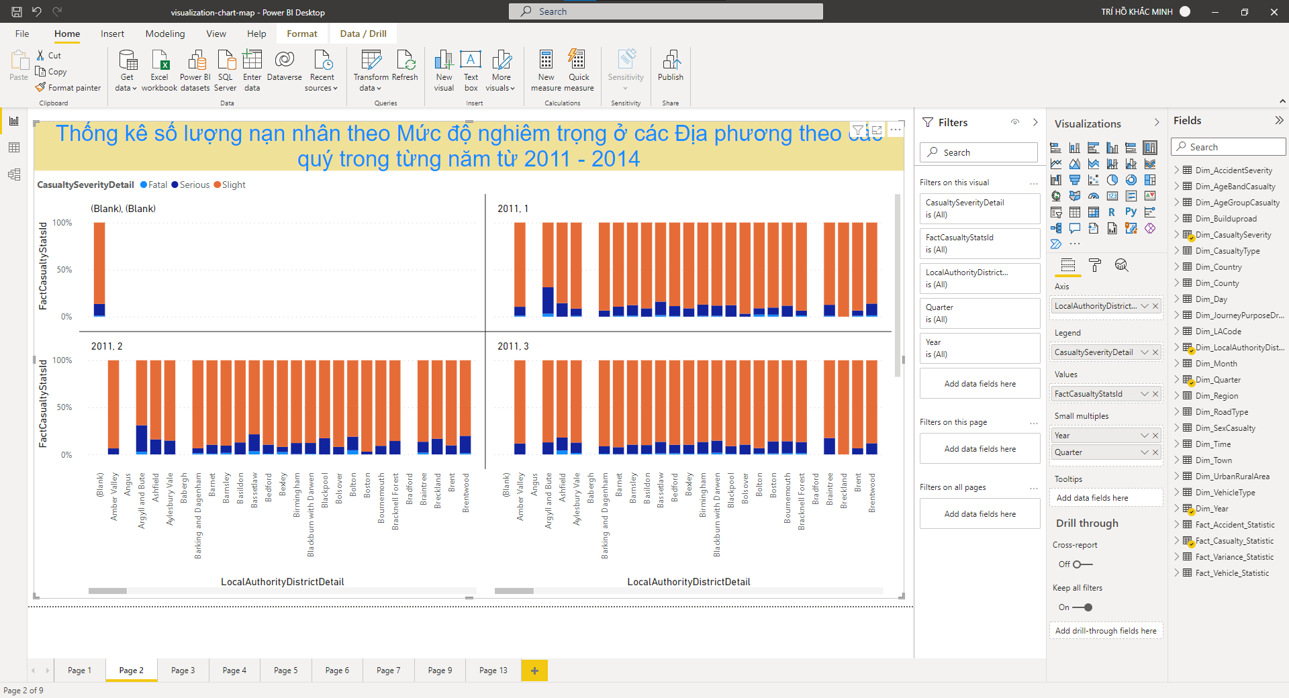The height and width of the screenshot is (698, 1289).
Task: Click the Filters pane search box
Action: (x=979, y=152)
